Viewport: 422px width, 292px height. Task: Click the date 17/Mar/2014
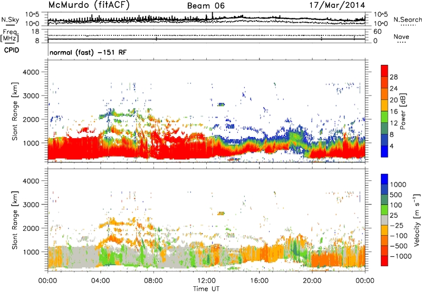point(337,5)
